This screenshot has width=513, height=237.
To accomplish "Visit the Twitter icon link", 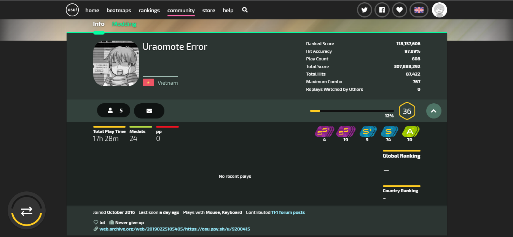I will pos(365,10).
